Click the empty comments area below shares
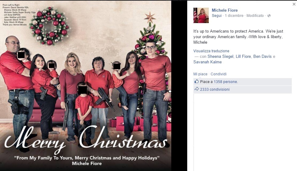The image size is (297, 171). [243, 132]
